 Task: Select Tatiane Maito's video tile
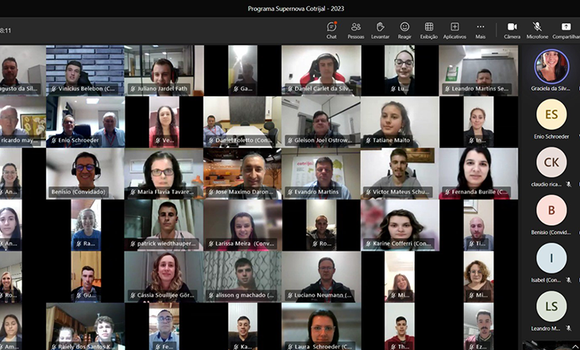click(x=400, y=122)
